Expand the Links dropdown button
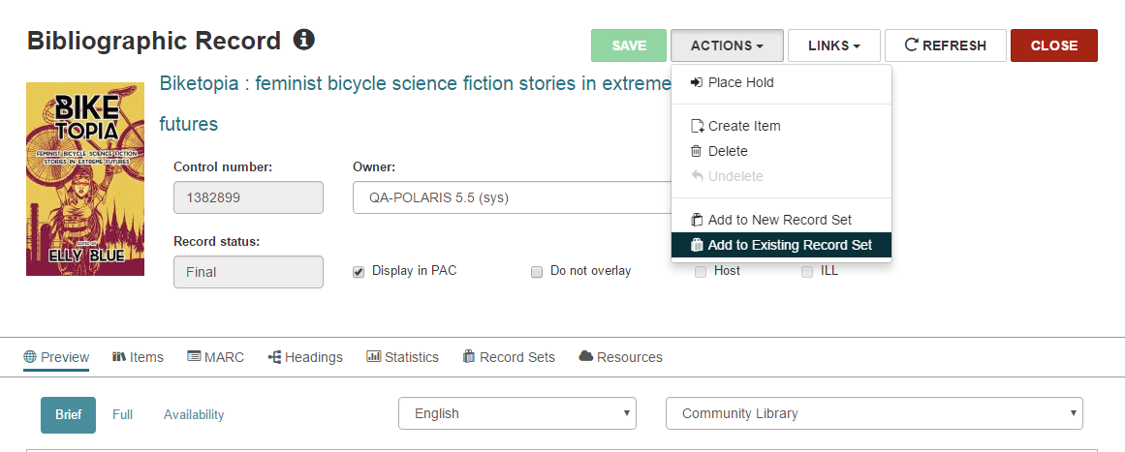1125x452 pixels. [833, 45]
